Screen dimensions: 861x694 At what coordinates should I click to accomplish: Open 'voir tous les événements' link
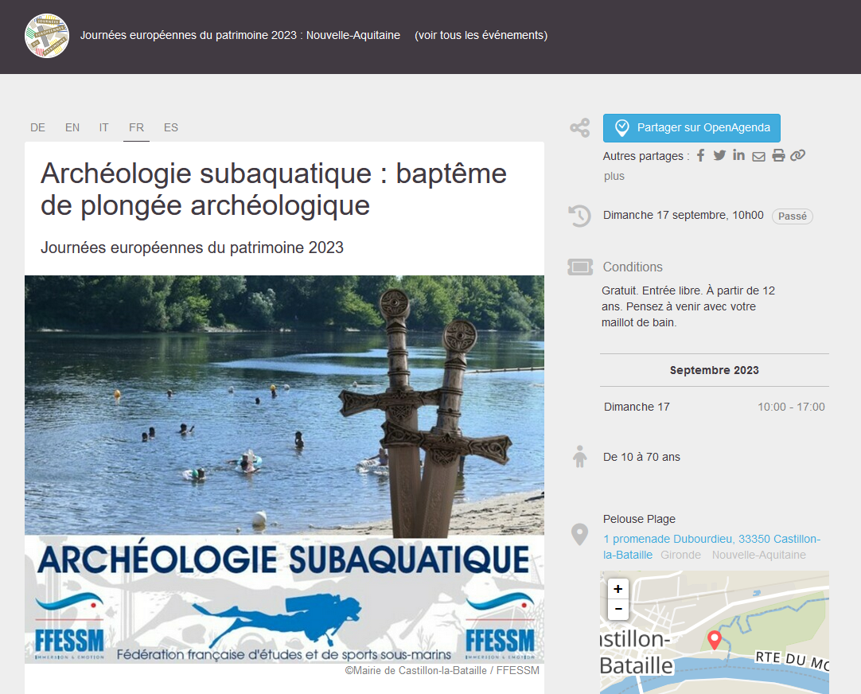[481, 35]
